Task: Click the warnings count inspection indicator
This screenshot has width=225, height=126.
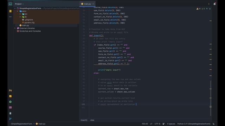Action: (x=198, y=9)
